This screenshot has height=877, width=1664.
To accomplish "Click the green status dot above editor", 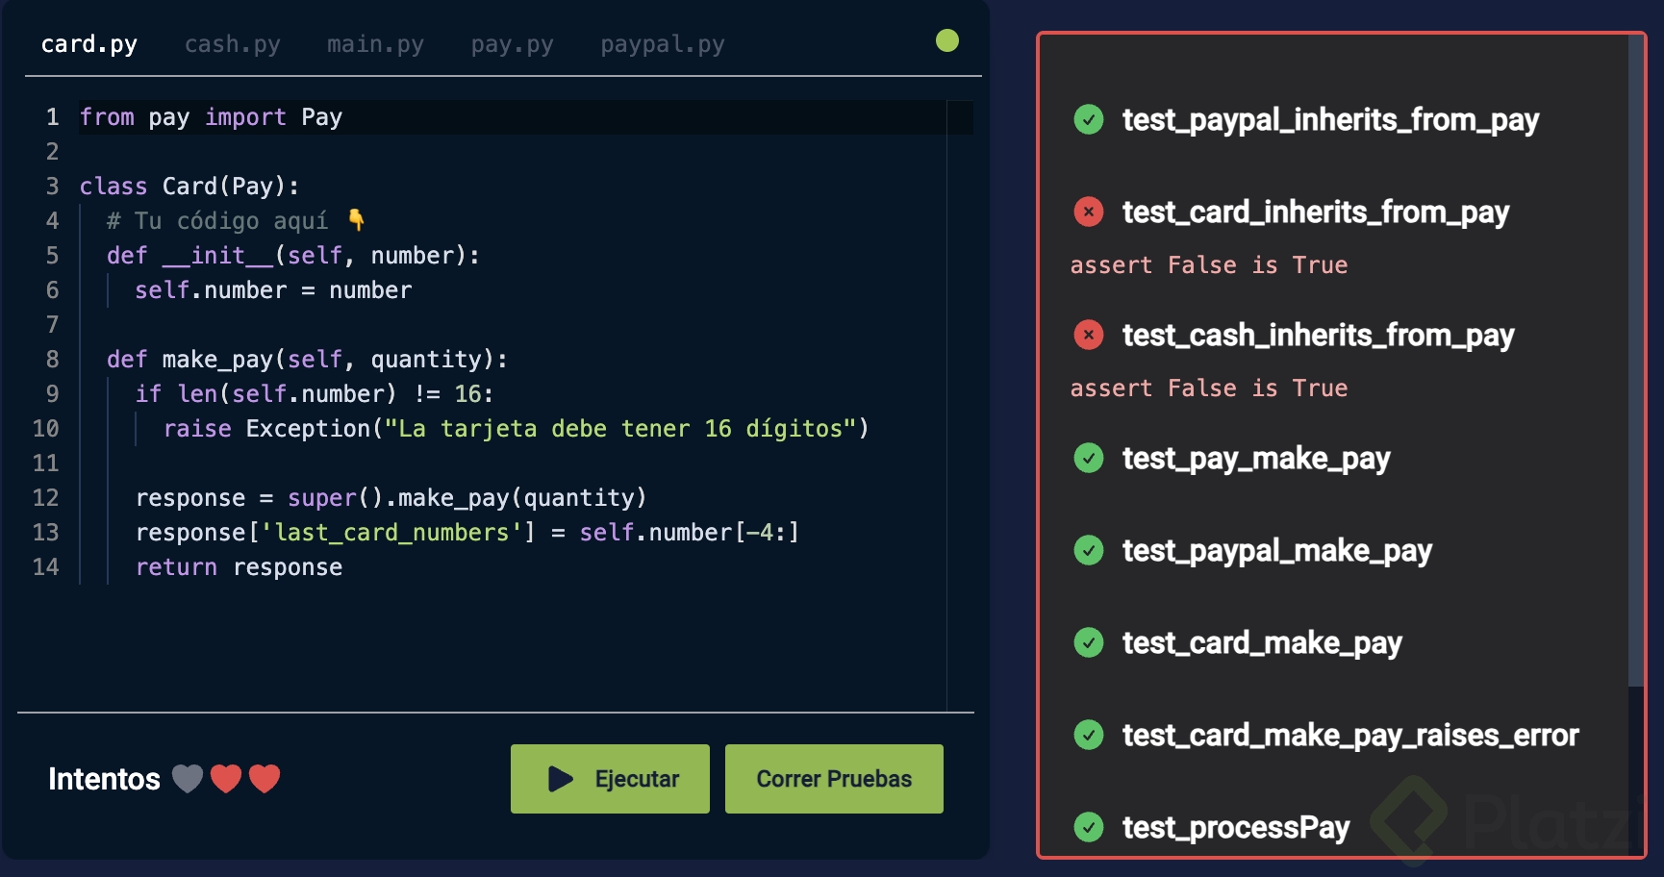I will coord(947,40).
